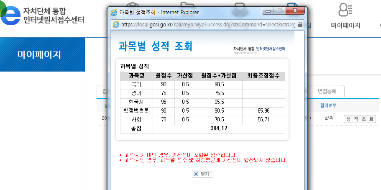The width and height of the screenshot is (381, 190).
Task: Click the 국어 raw score 90
Action: (x=164, y=85)
